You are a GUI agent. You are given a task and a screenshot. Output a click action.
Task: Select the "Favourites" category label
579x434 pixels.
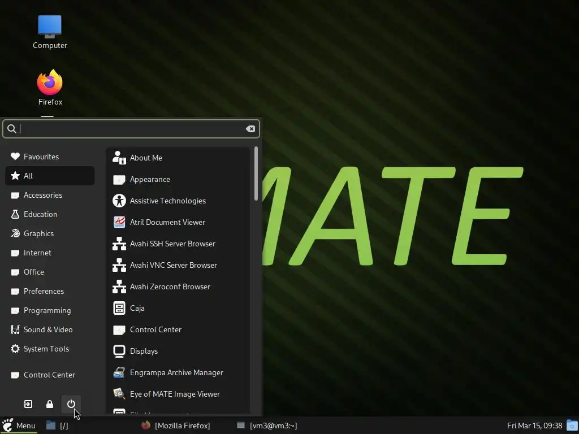pyautogui.click(x=41, y=157)
